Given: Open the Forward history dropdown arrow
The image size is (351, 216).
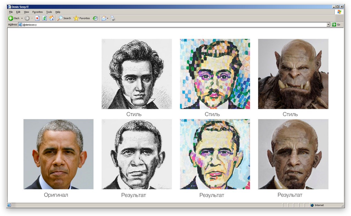Looking at the screenshot, I should [32, 18].
